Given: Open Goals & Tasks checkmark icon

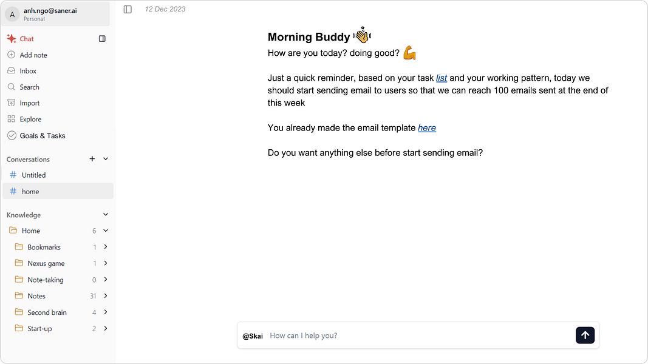Looking at the screenshot, I should click(11, 135).
